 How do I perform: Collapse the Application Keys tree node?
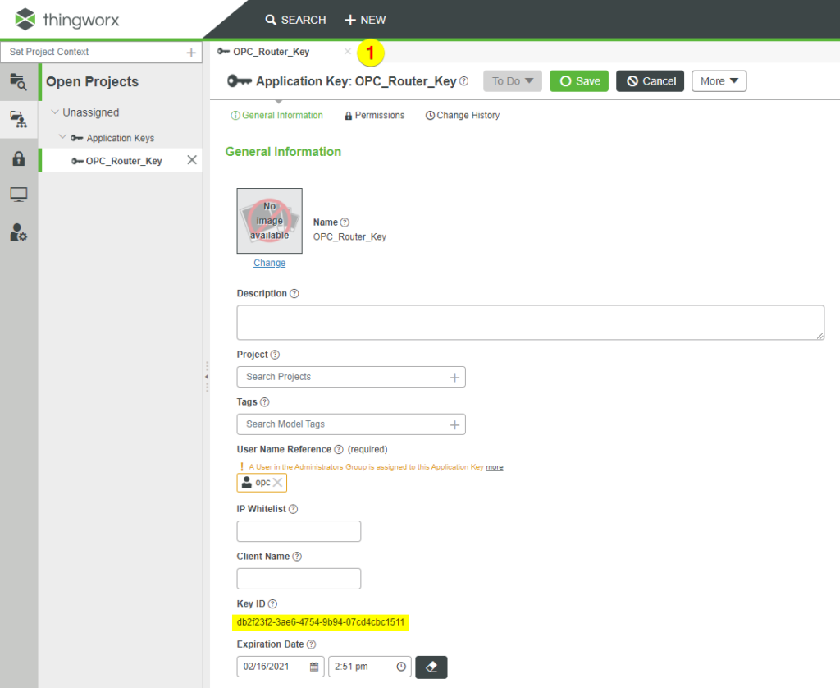click(x=64, y=138)
